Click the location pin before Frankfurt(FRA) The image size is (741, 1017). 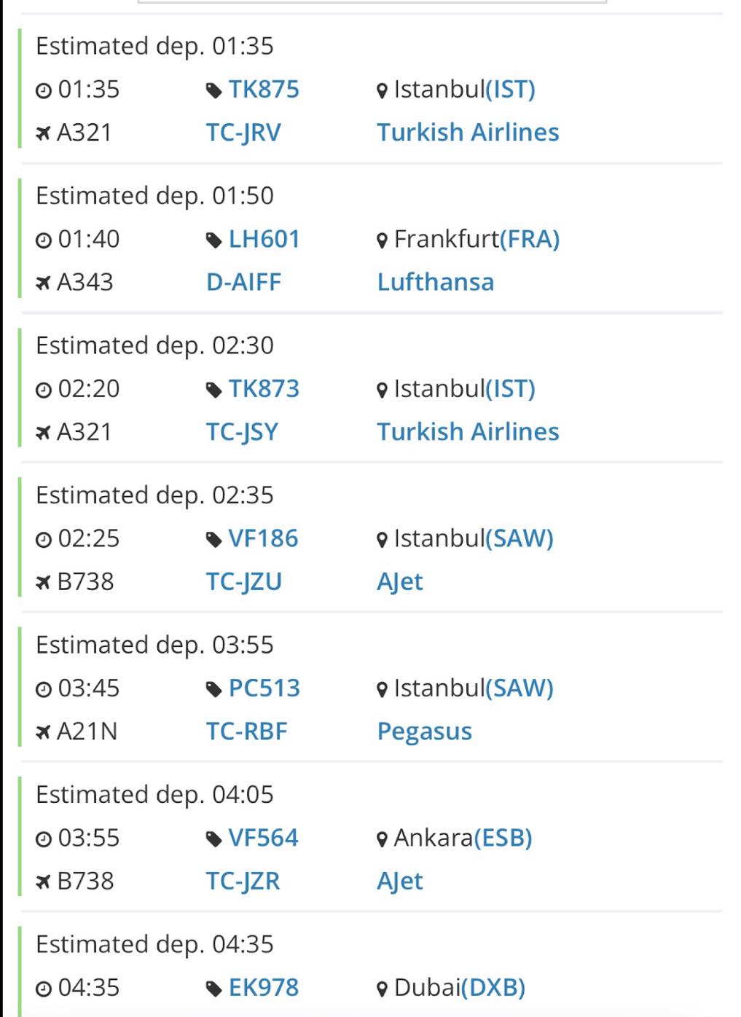382,240
